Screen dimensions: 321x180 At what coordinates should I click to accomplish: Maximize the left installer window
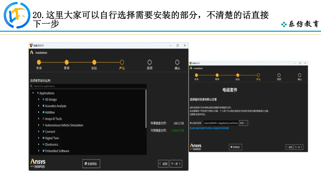coord(177,46)
